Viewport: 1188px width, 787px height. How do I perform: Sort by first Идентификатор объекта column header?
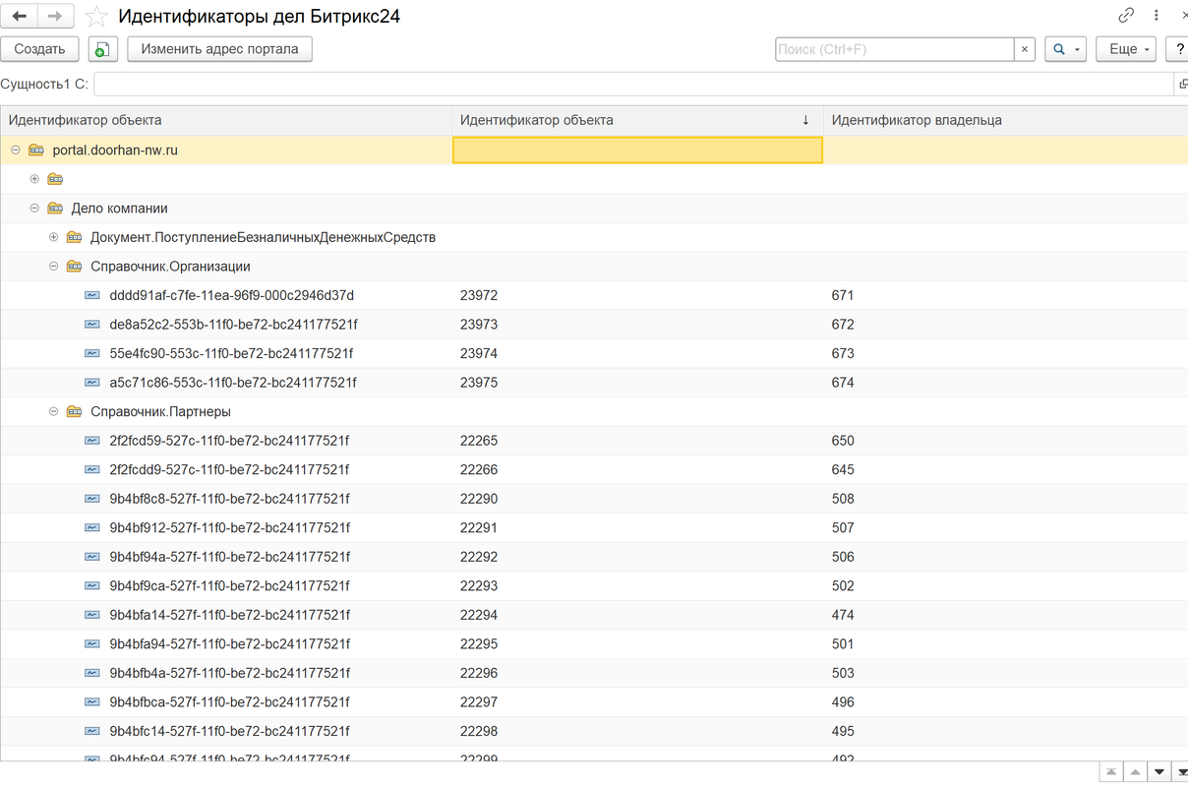[x=226, y=120]
